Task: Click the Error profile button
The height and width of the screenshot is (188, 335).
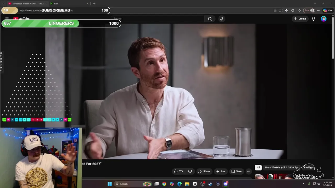Action: point(309,10)
